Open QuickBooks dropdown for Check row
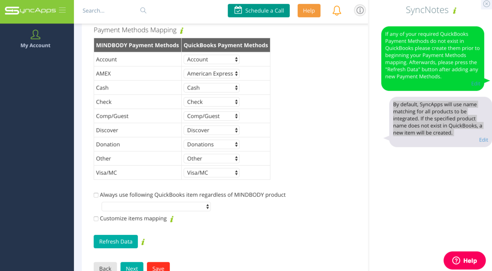 [211, 102]
